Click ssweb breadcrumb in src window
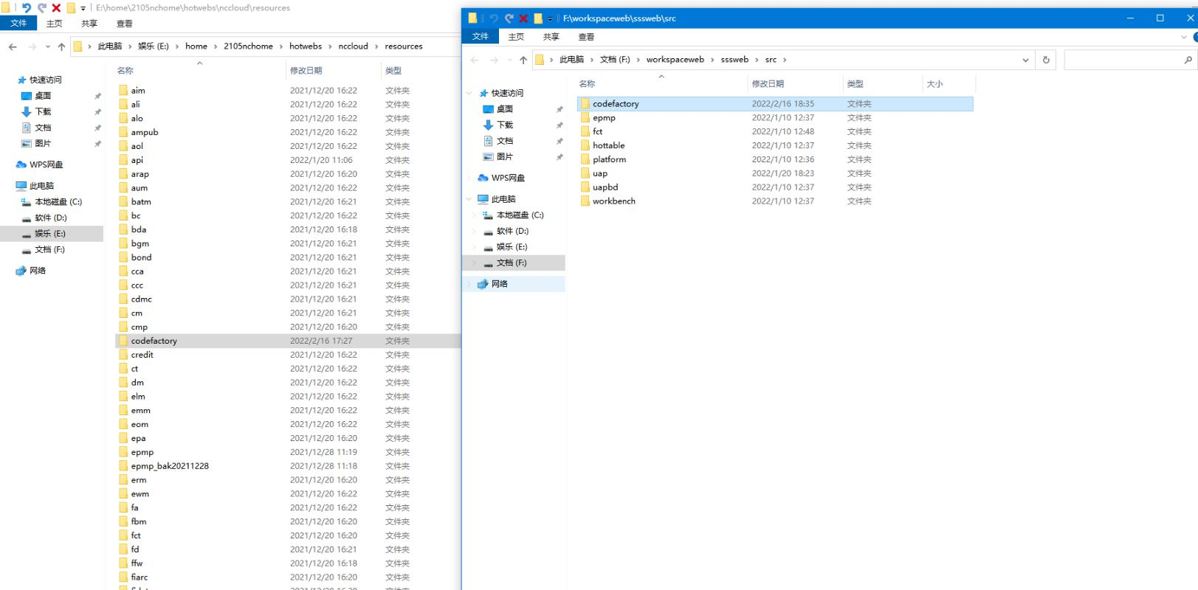The image size is (1198, 590). (x=734, y=60)
